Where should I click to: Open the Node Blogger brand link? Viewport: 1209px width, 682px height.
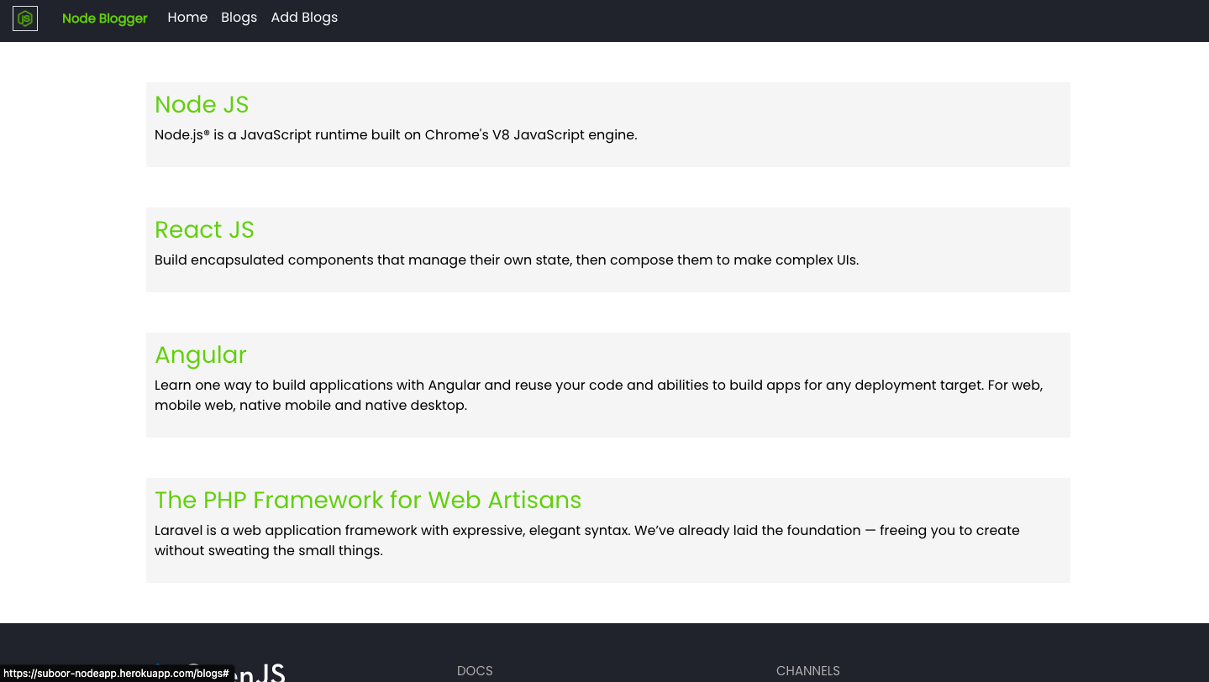[105, 18]
